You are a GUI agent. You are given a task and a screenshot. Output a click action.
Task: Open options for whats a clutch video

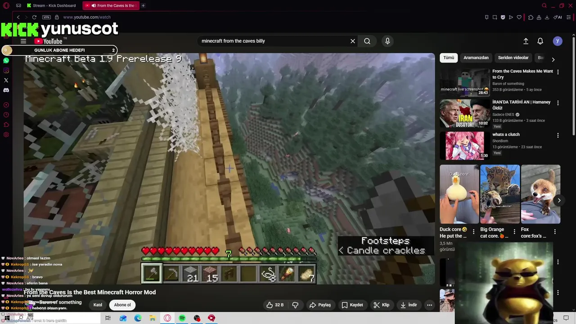click(558, 135)
